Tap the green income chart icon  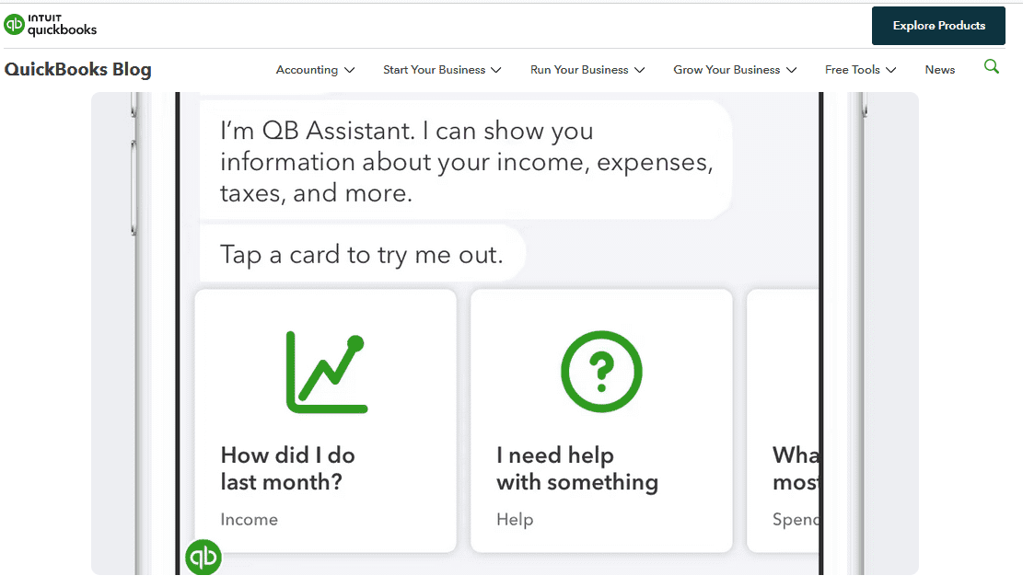pos(327,373)
